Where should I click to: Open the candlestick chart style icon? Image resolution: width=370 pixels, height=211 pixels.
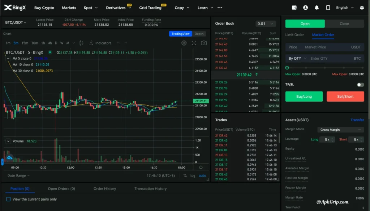(81, 43)
